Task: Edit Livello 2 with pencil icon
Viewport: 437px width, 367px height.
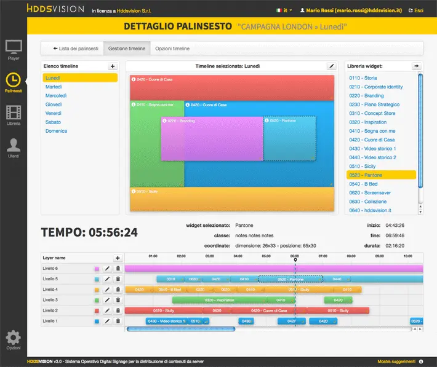Action: click(107, 311)
